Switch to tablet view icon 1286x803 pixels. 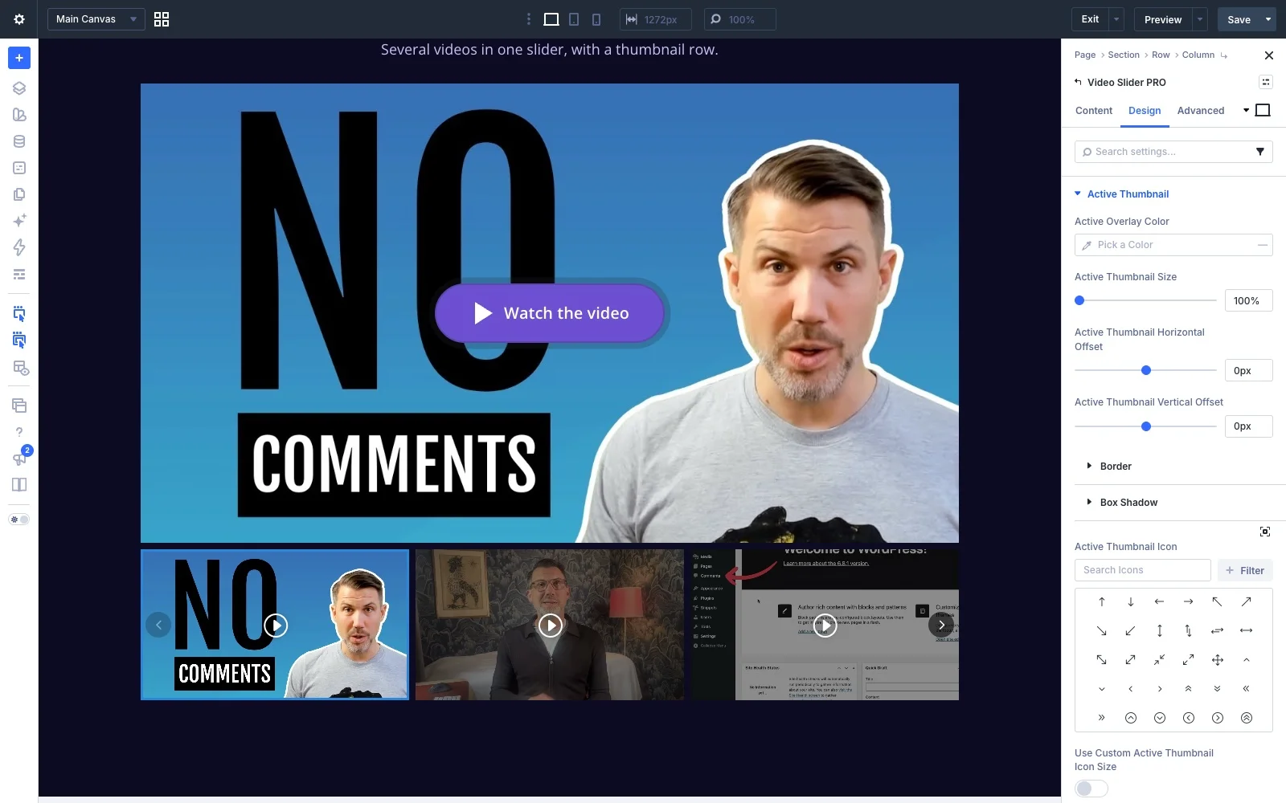point(574,19)
